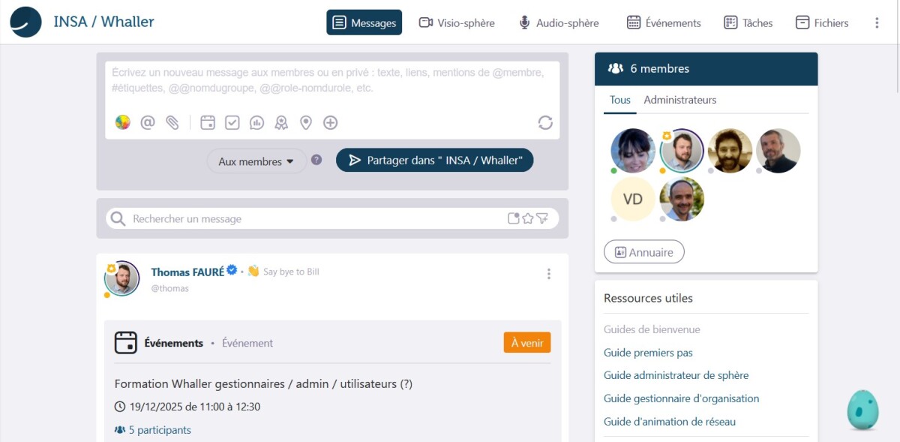Screen dimensions: 900x442
Task: Insert a poll with the chart bubble icon
Action: coord(256,122)
